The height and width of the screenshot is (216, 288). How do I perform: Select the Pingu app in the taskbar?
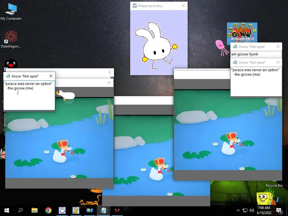(x=117, y=210)
